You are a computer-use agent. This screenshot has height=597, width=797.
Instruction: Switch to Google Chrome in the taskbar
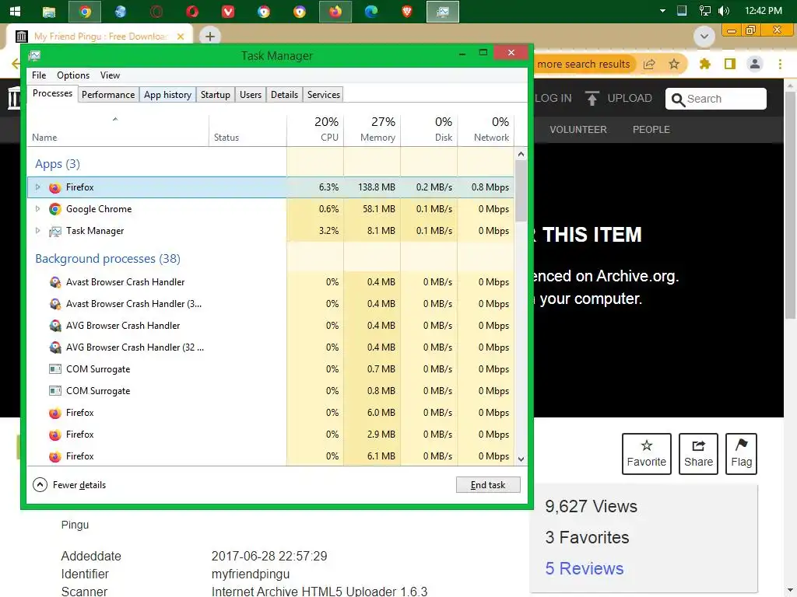[85, 12]
